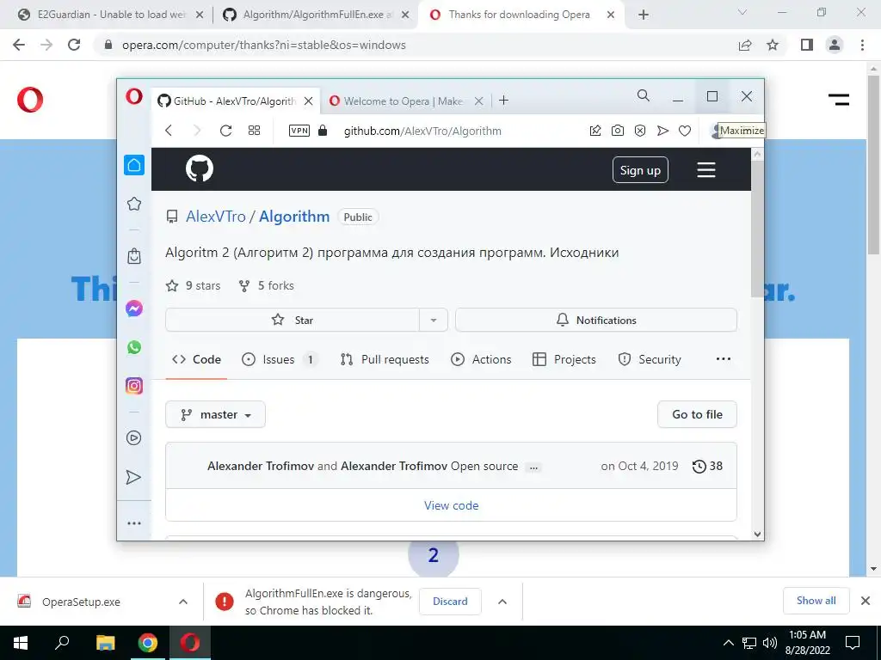The width and height of the screenshot is (881, 660).
Task: Click the GitHub Octocat logo
Action: (200, 168)
